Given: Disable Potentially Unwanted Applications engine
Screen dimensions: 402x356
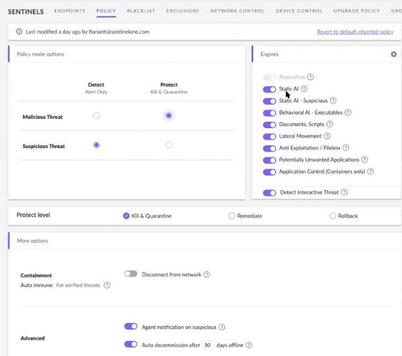Looking at the screenshot, I should pos(269,160).
